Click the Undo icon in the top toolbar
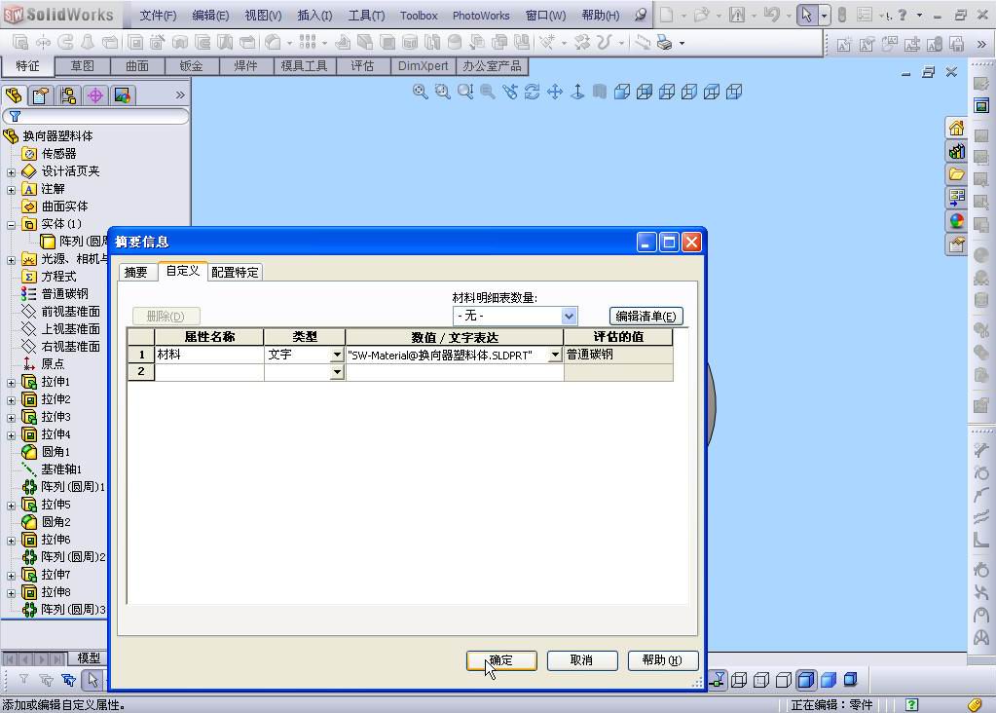 point(771,15)
